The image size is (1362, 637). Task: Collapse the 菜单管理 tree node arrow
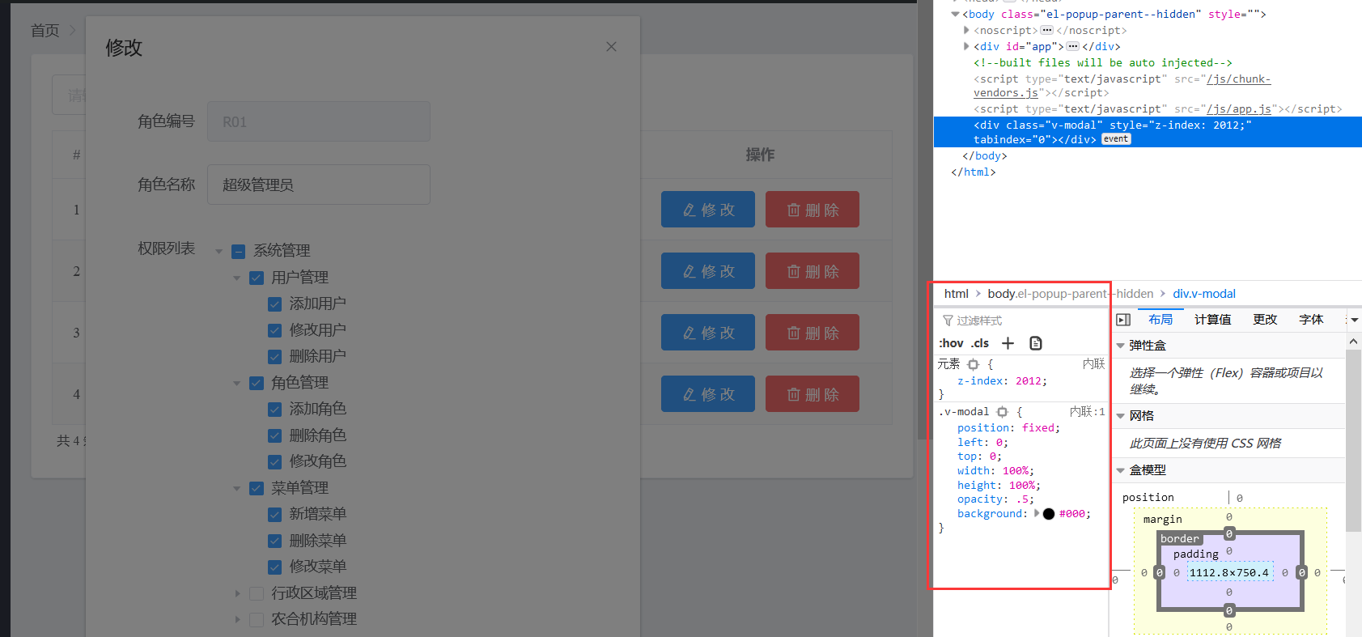237,488
